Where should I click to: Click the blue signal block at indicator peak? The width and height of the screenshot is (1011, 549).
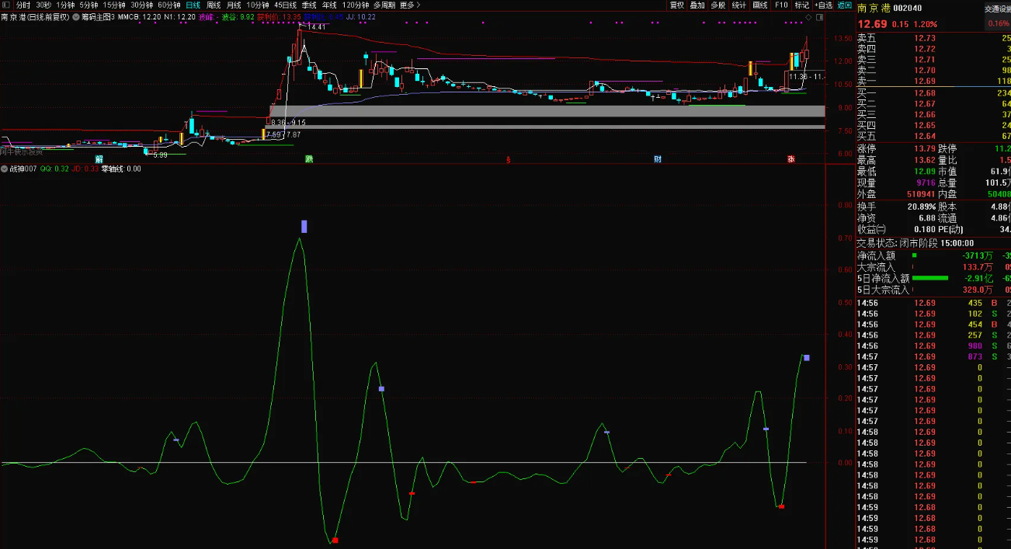point(304,226)
